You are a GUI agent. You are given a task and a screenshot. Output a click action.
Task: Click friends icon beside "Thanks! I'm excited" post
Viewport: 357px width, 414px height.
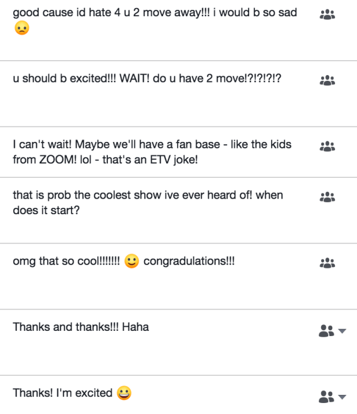coord(326,396)
